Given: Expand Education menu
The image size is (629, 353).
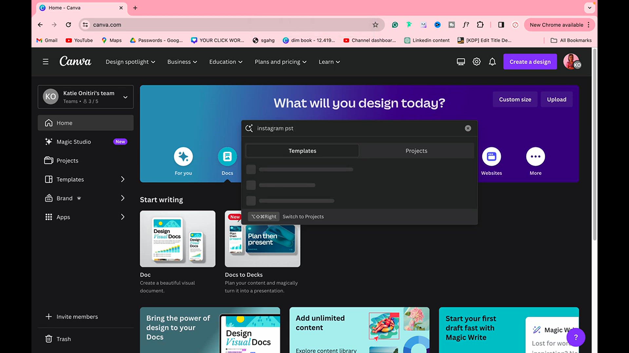Looking at the screenshot, I should click(x=226, y=62).
